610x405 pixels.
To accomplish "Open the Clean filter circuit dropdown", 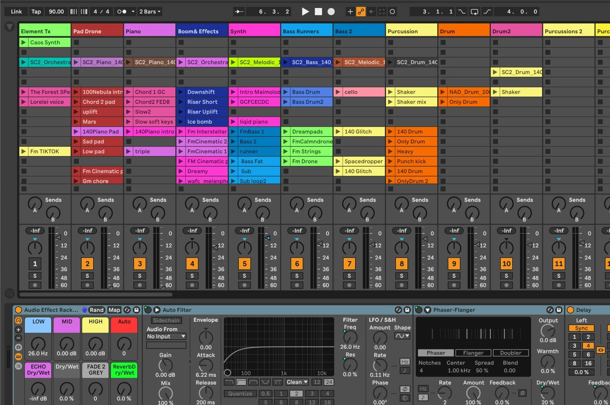I will click(297, 382).
